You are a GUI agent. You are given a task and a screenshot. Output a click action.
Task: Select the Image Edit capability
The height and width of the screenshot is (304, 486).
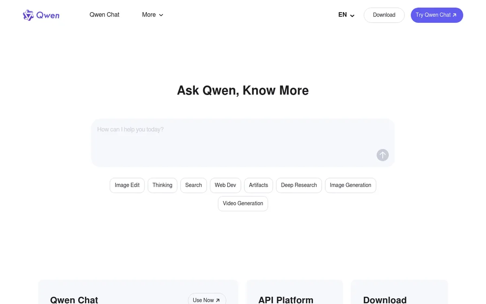(127, 185)
